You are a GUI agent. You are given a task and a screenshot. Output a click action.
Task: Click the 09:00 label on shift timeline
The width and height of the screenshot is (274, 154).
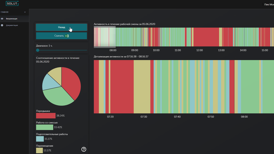click(134, 50)
